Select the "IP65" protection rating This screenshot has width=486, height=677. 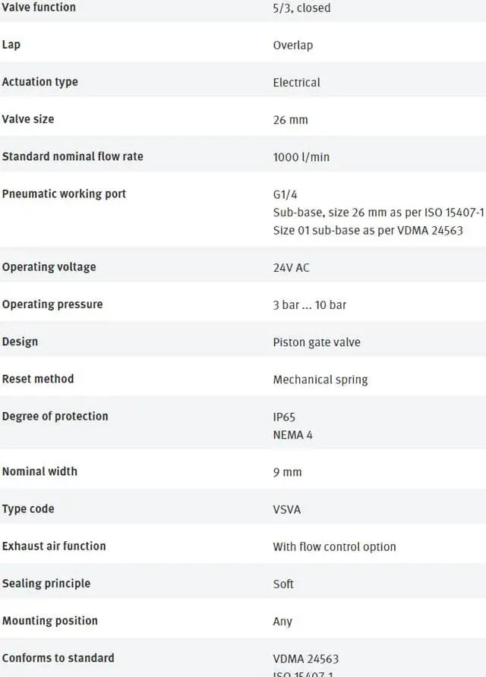[x=284, y=417]
